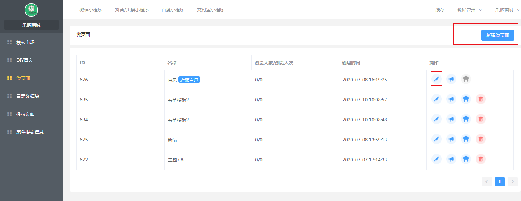Image resolution: width=521 pixels, height=201 pixels.
Task: Click the 操作 column header
Action: click(434, 63)
